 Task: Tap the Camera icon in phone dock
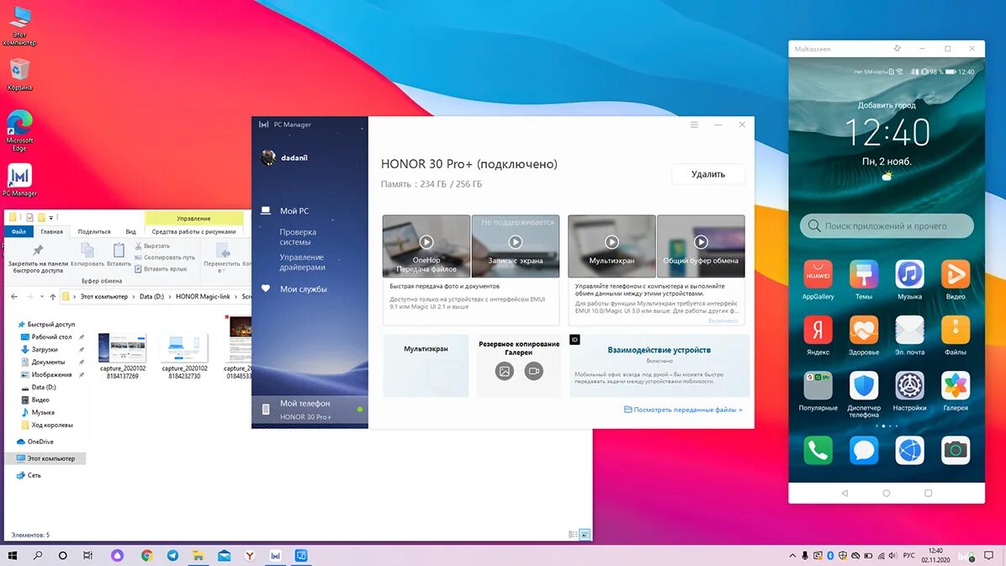click(956, 450)
